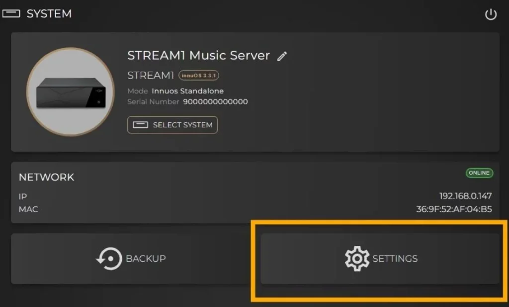Click the device icon inside Select System button
This screenshot has width=509, height=307.
point(140,125)
